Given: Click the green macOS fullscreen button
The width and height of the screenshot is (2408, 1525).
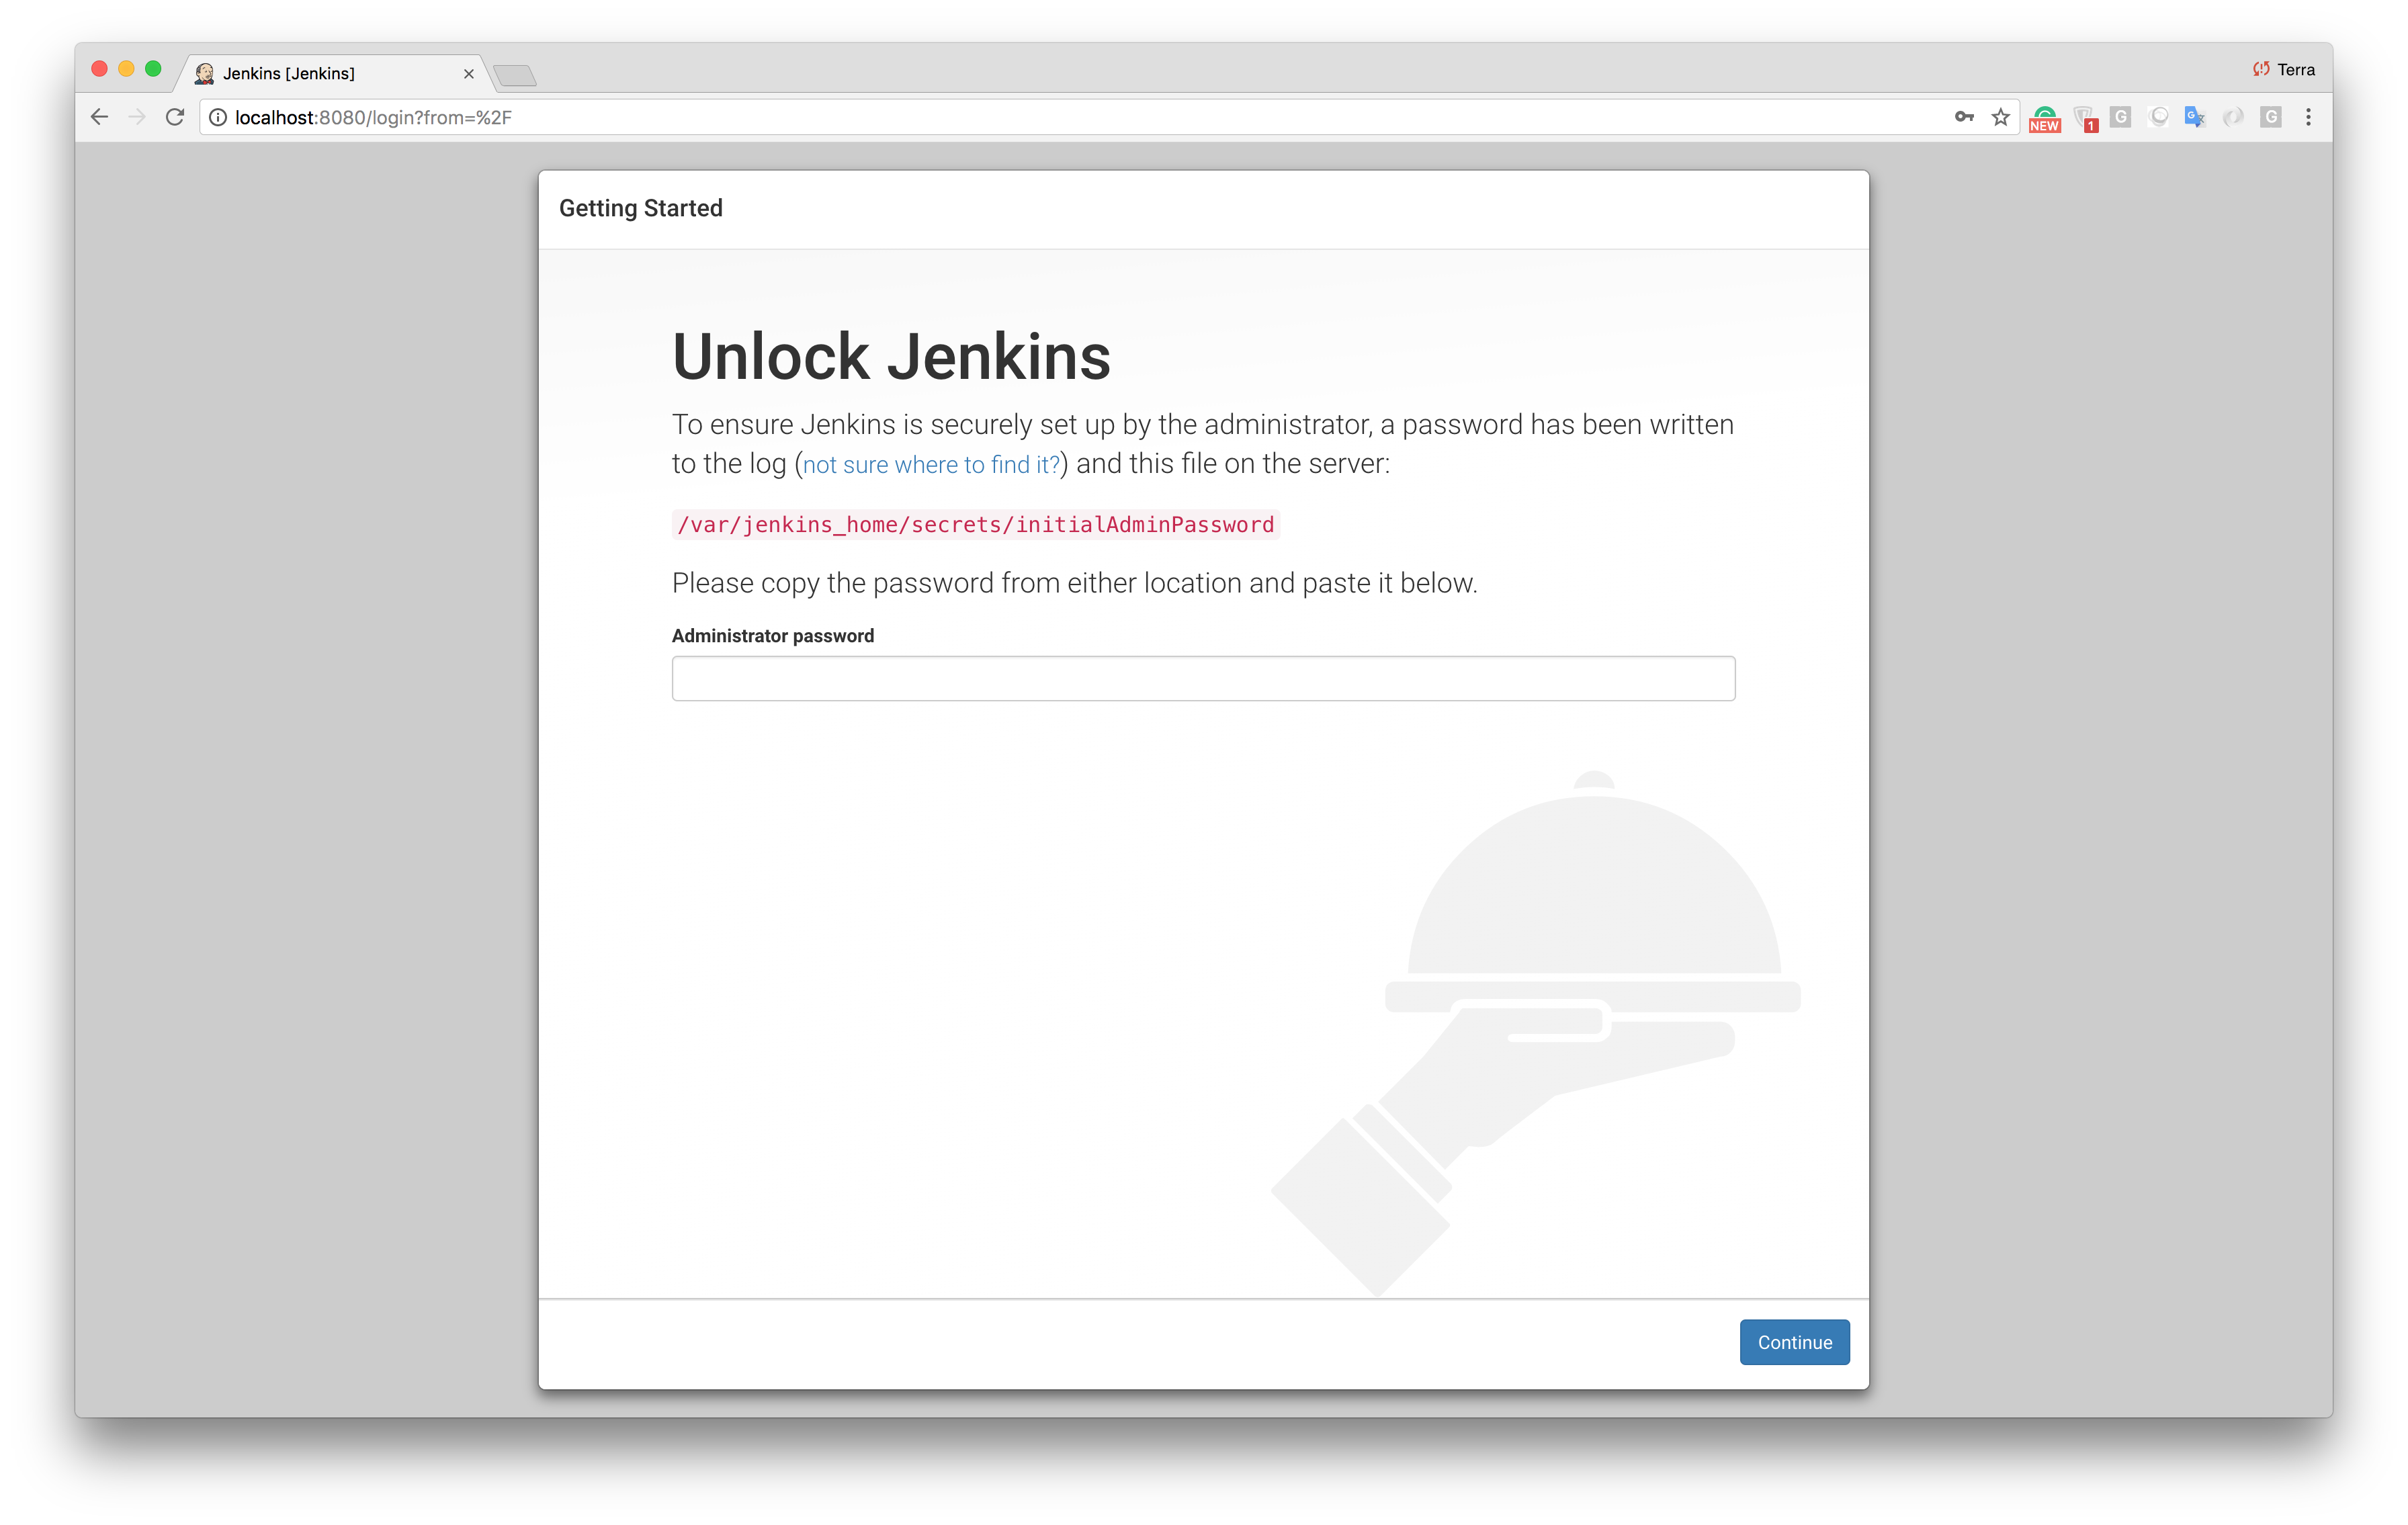Looking at the screenshot, I should pyautogui.click(x=153, y=68).
